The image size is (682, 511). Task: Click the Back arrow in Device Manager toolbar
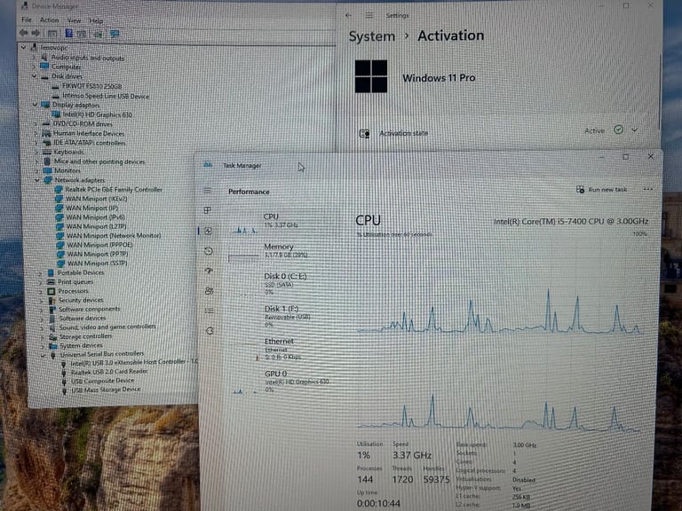click(24, 33)
